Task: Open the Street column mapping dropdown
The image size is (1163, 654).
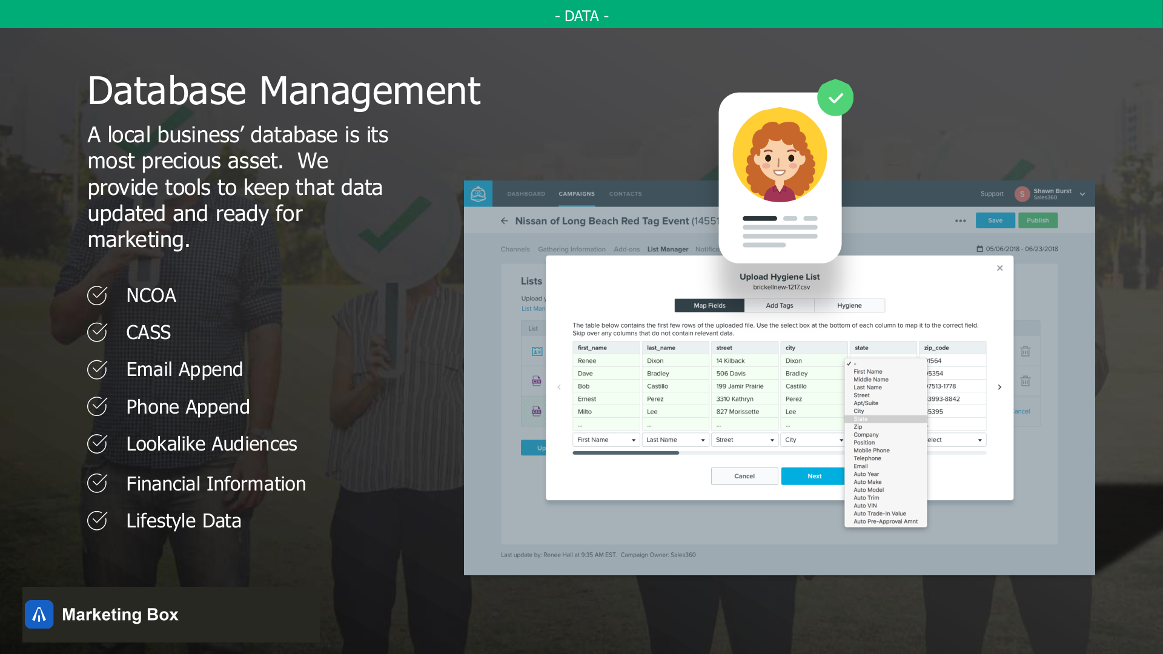Action: click(x=744, y=440)
